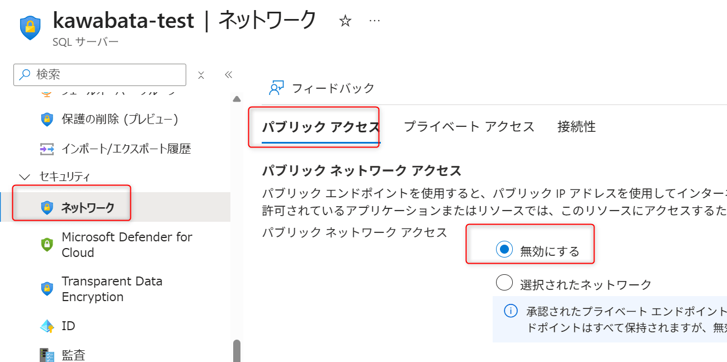Screen dimensions: 727x362
Task: Switch to プライベート アクセス tab
Action: pos(469,127)
